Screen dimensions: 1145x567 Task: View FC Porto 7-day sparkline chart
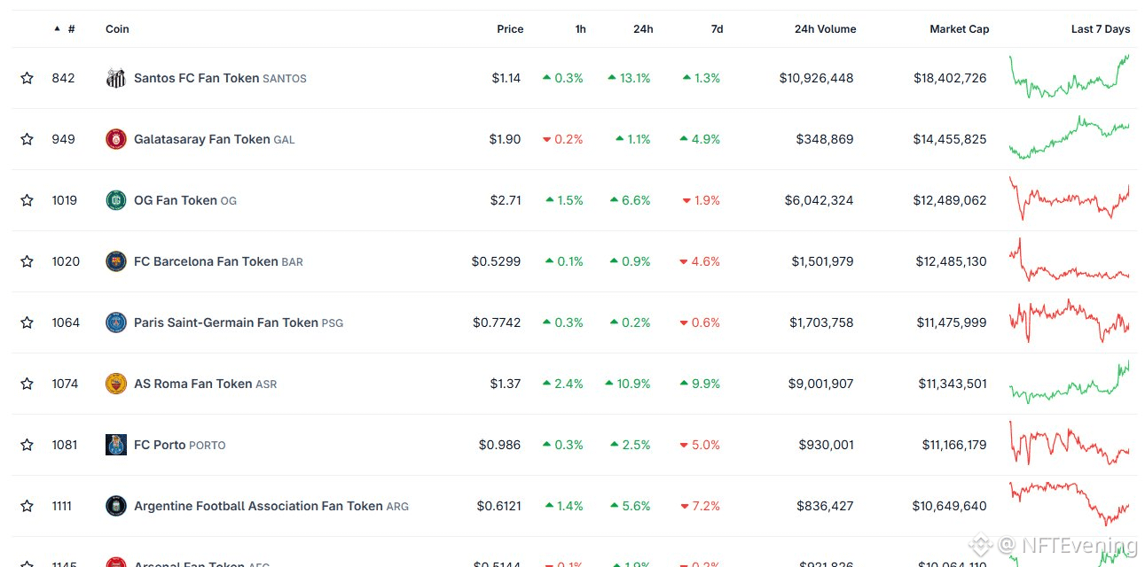1070,443
